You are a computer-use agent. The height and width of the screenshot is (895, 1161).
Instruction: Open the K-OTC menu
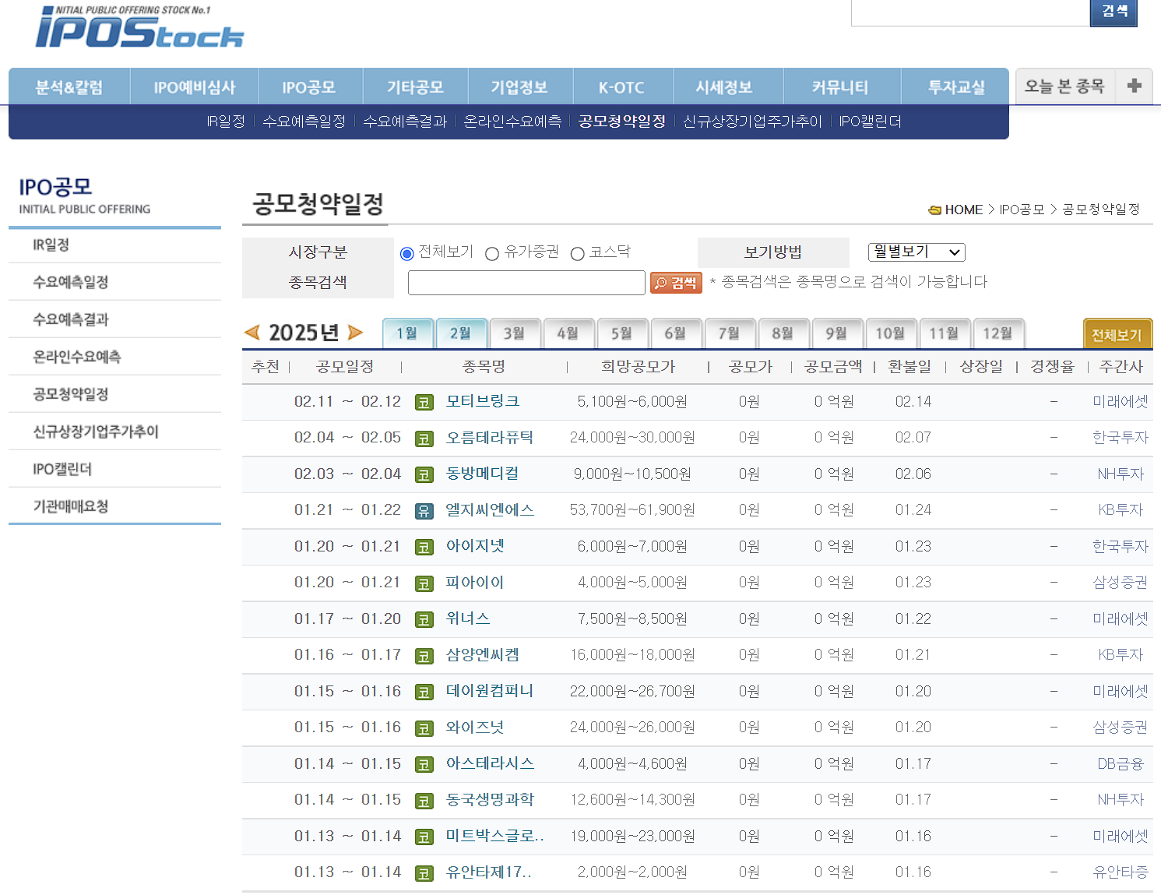pyautogui.click(x=621, y=86)
